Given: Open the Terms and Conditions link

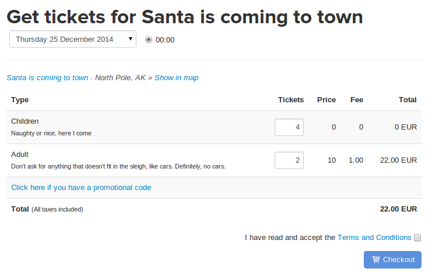Looking at the screenshot, I should coord(374,237).
